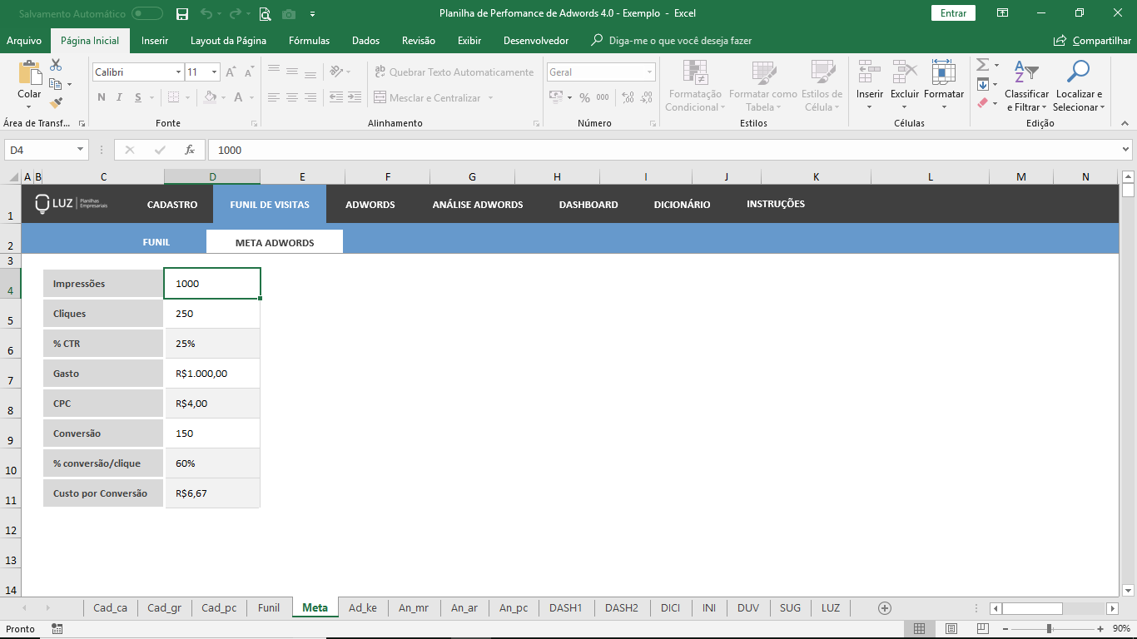
Task: Open the Alinhamento dialog launcher
Action: coord(535,123)
